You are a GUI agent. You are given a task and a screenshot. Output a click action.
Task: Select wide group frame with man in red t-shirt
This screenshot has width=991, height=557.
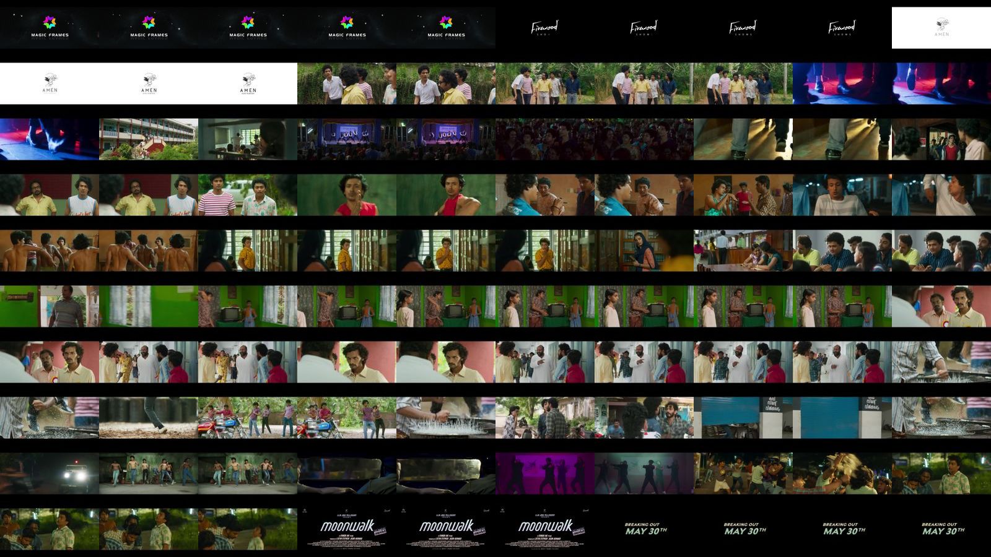click(743, 195)
